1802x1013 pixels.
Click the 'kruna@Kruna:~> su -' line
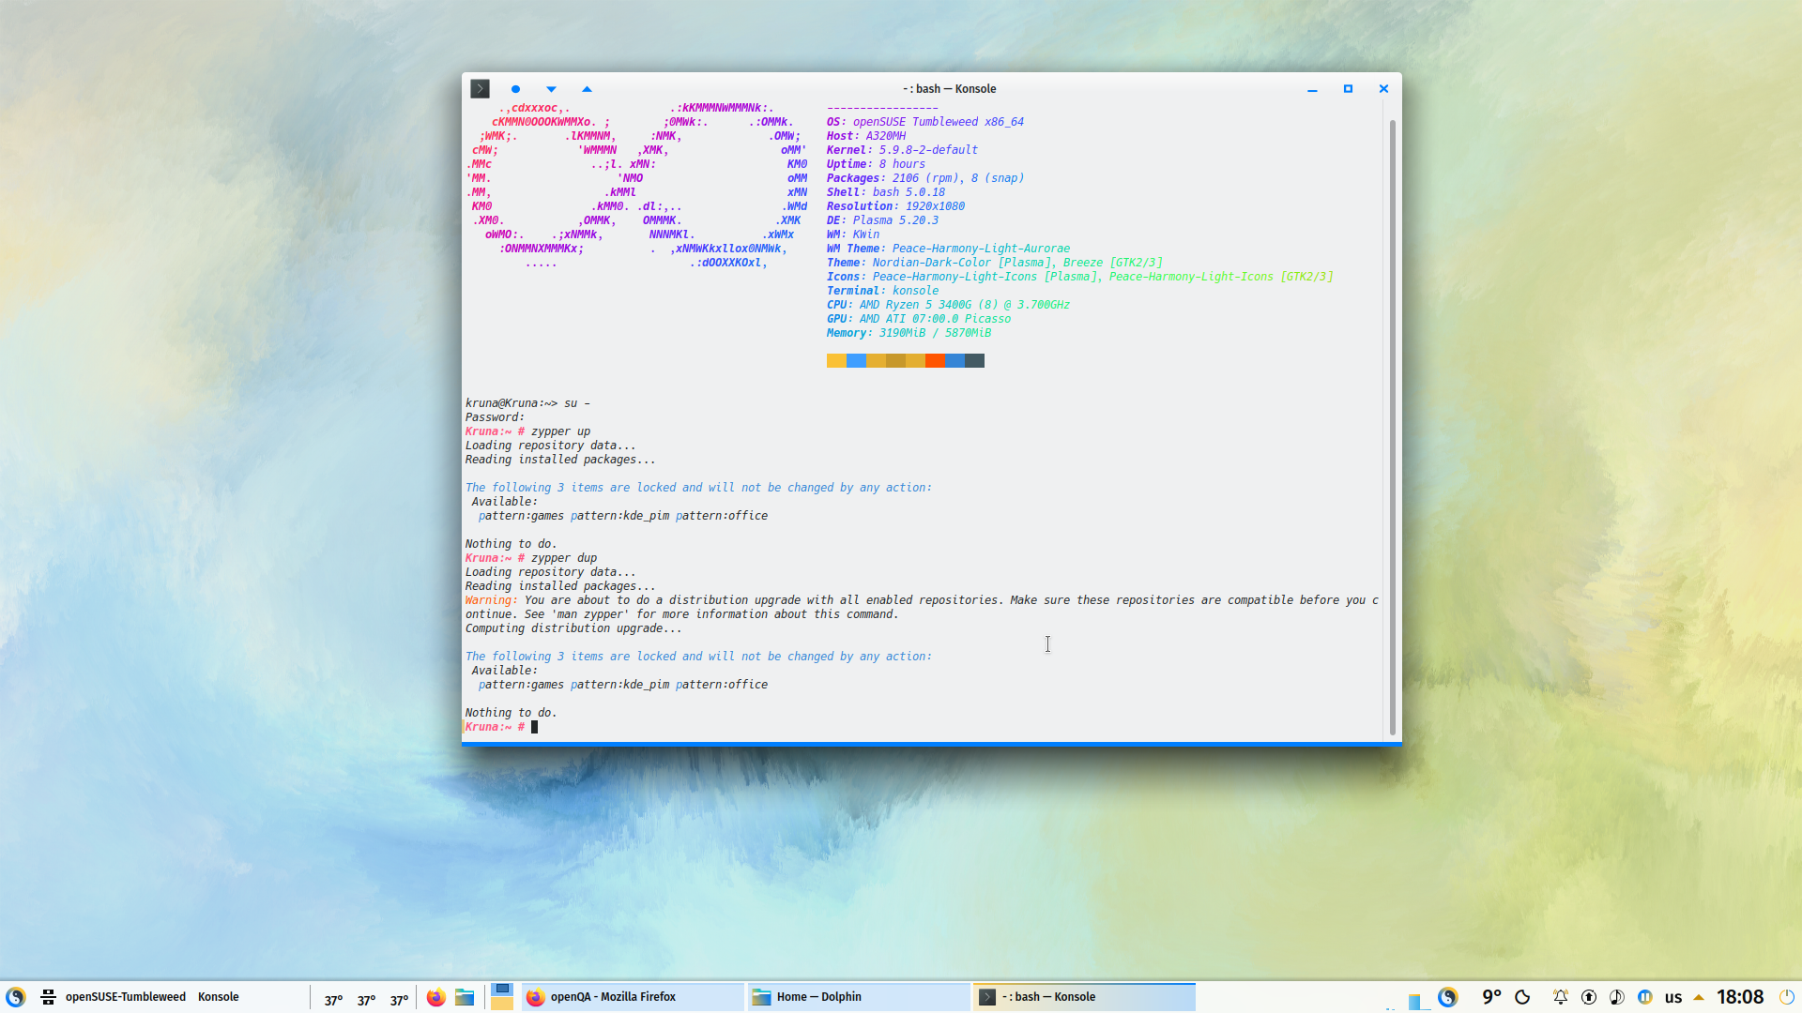(x=527, y=403)
